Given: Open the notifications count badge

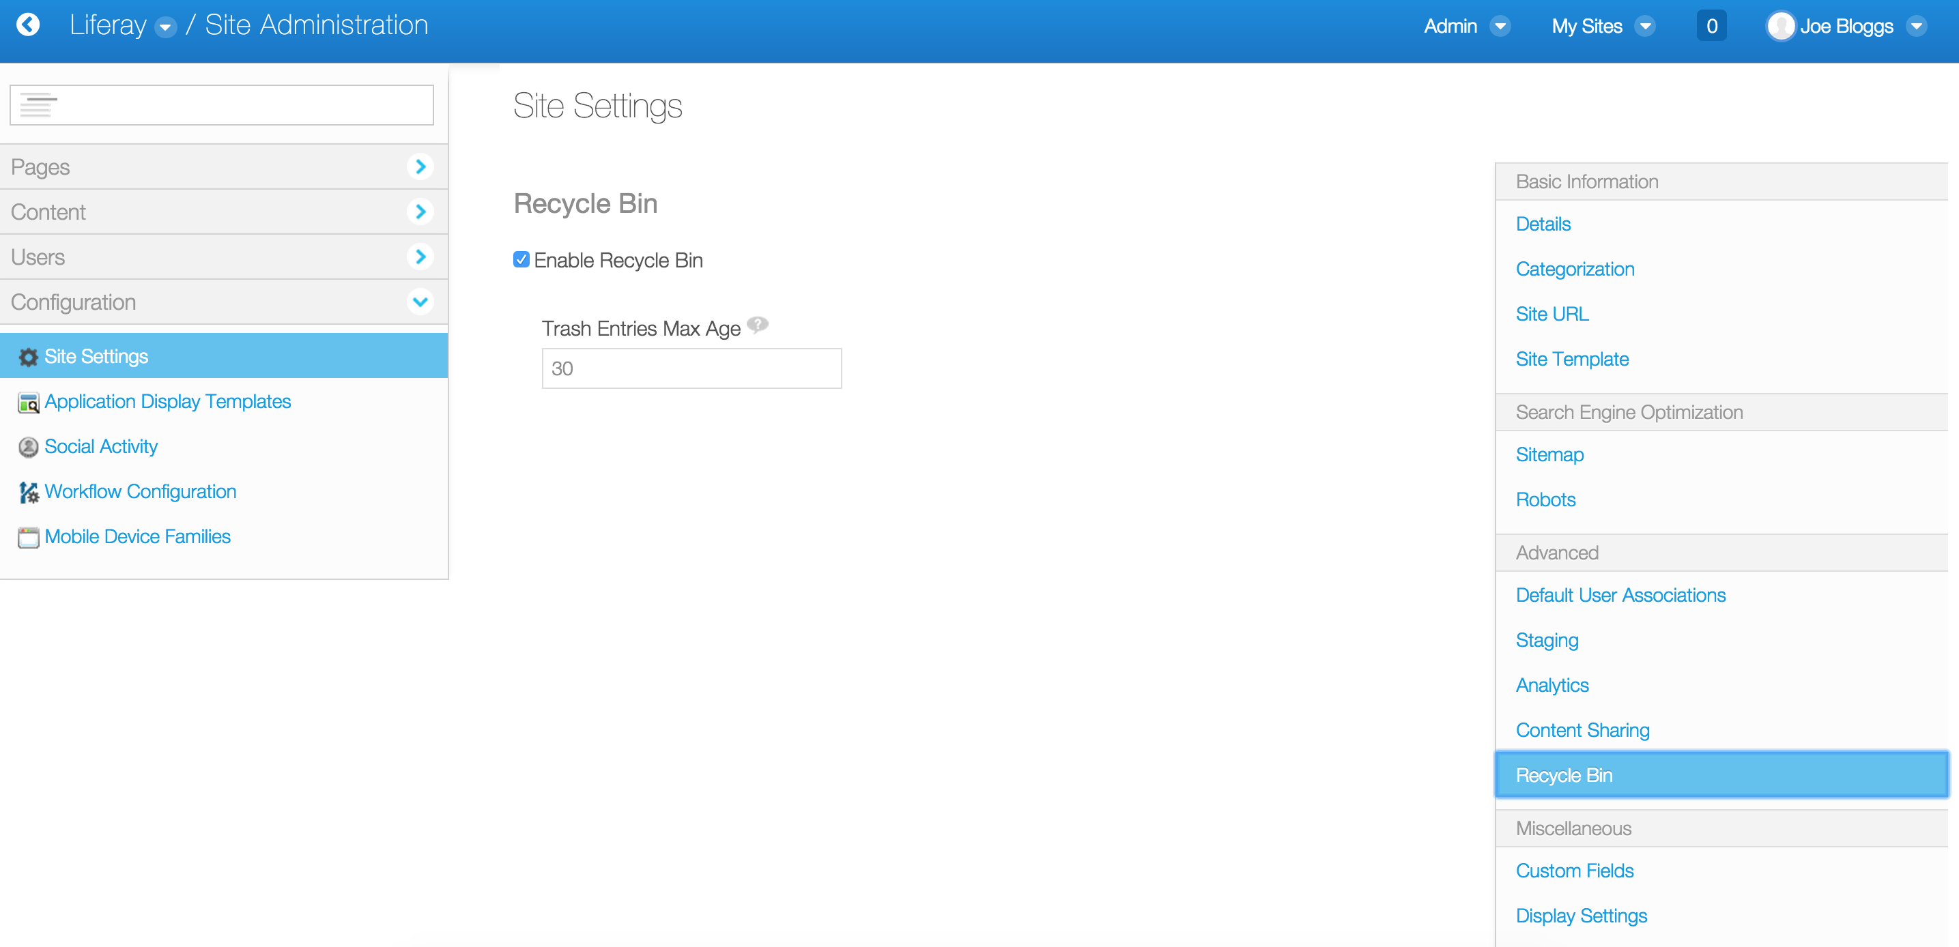Looking at the screenshot, I should pos(1711,27).
